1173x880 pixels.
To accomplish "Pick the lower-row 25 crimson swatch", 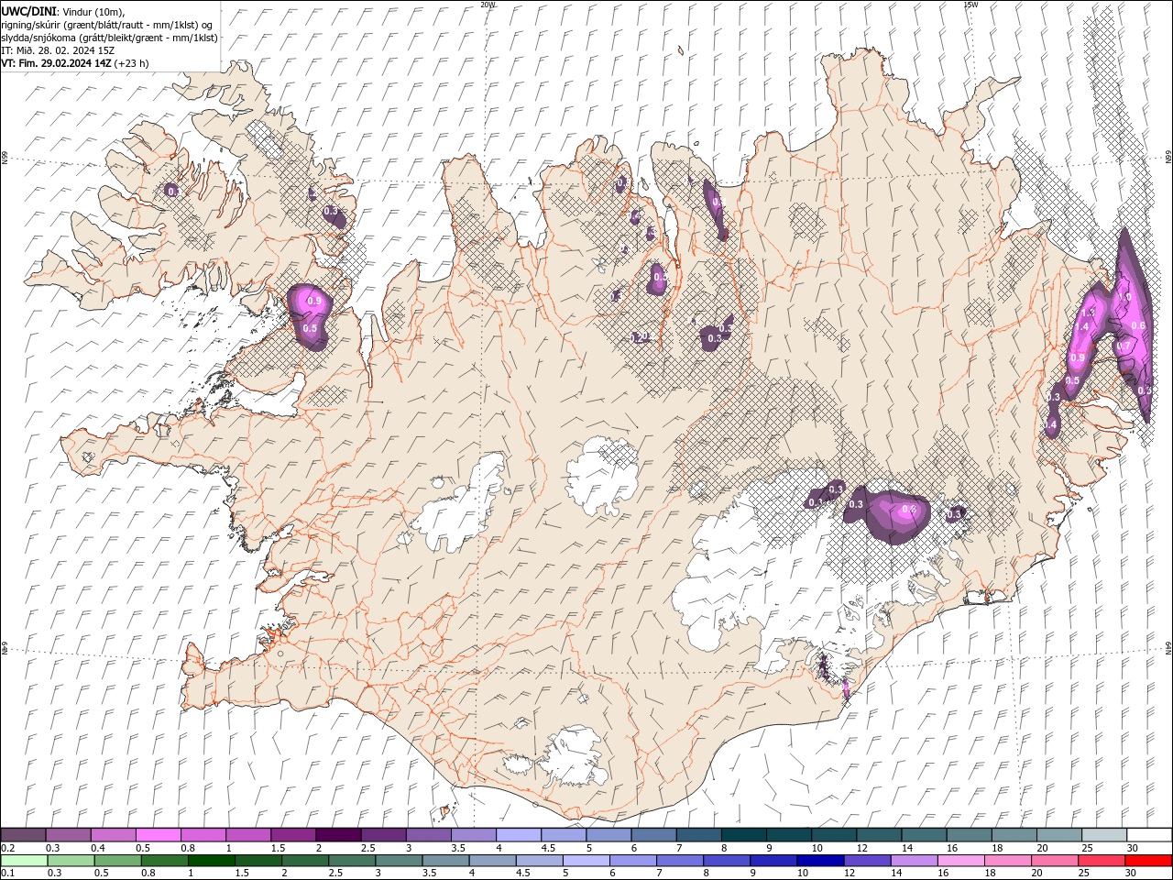I will pos(1102,861).
